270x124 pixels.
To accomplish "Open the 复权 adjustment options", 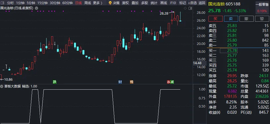I will click(125, 3).
